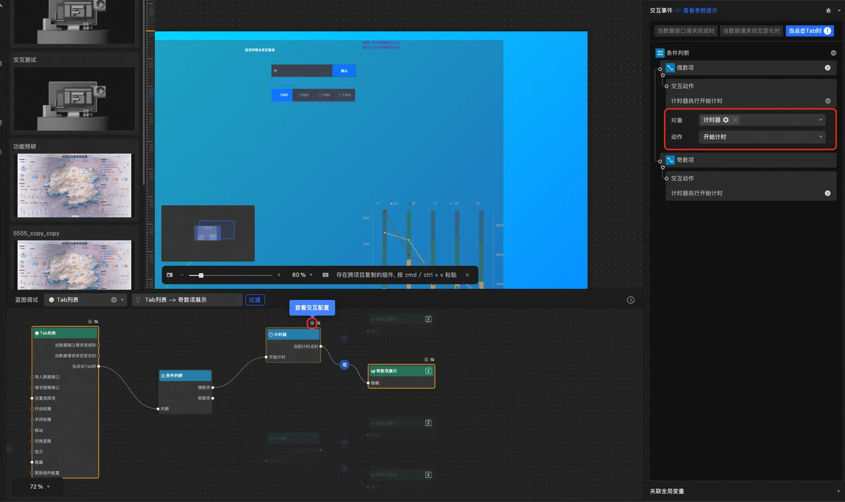Toggle the minimap icon in the canvas zoom bar
Screen dimensions: 845x502
[x=170, y=275]
